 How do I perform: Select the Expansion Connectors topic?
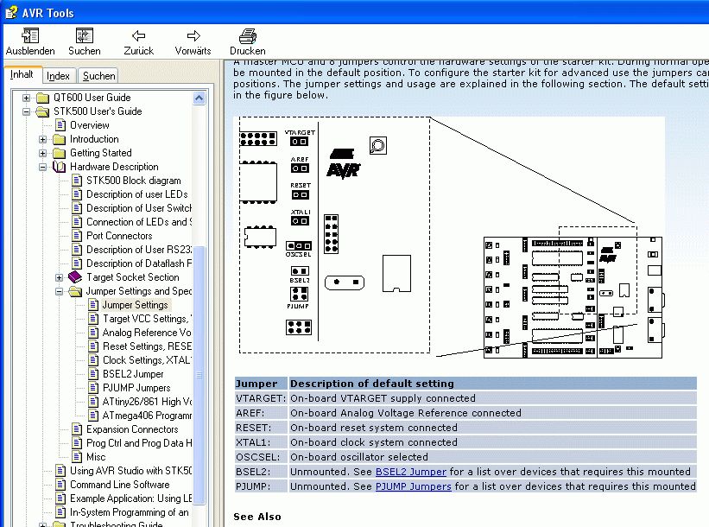132,429
